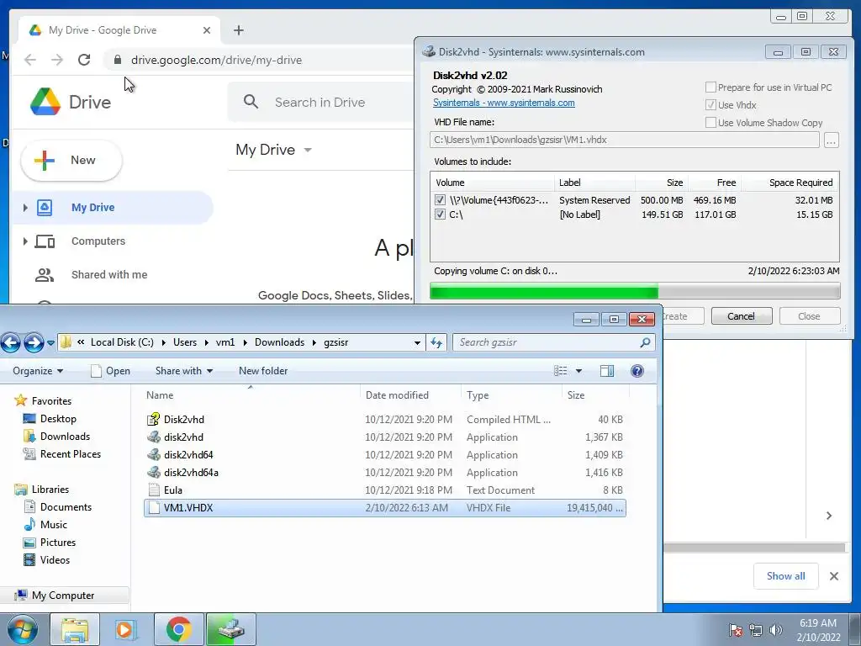This screenshot has width=861, height=646.
Task: Open Windows Explorer from the taskbar
Action: pyautogui.click(x=75, y=629)
